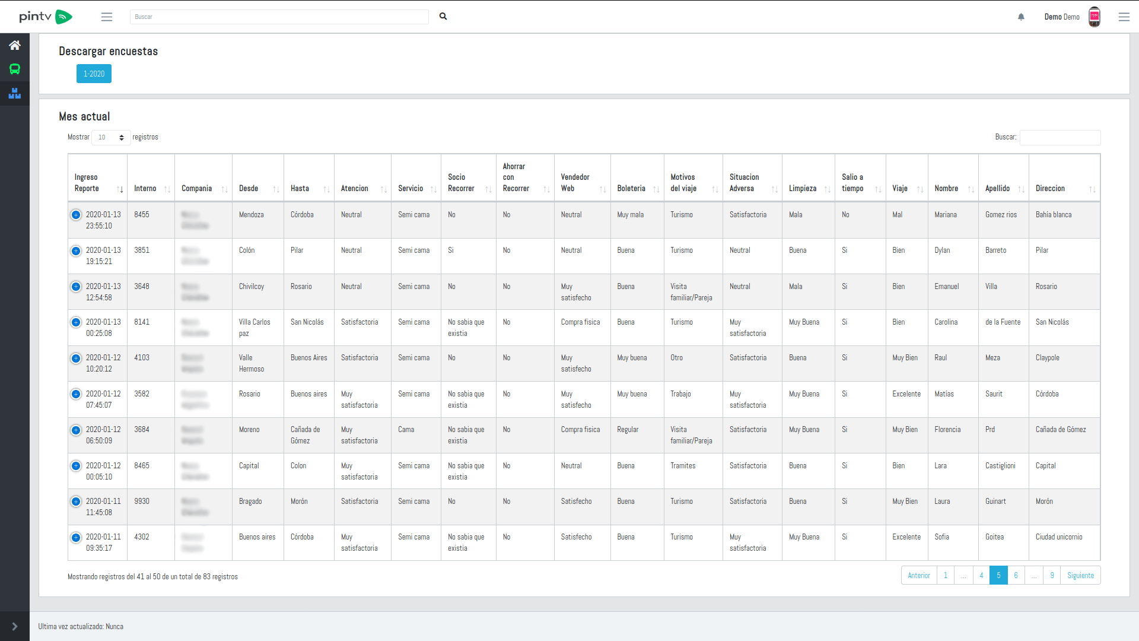The image size is (1139, 641).
Task: Click the table Buscar filter field
Action: tap(1060, 138)
